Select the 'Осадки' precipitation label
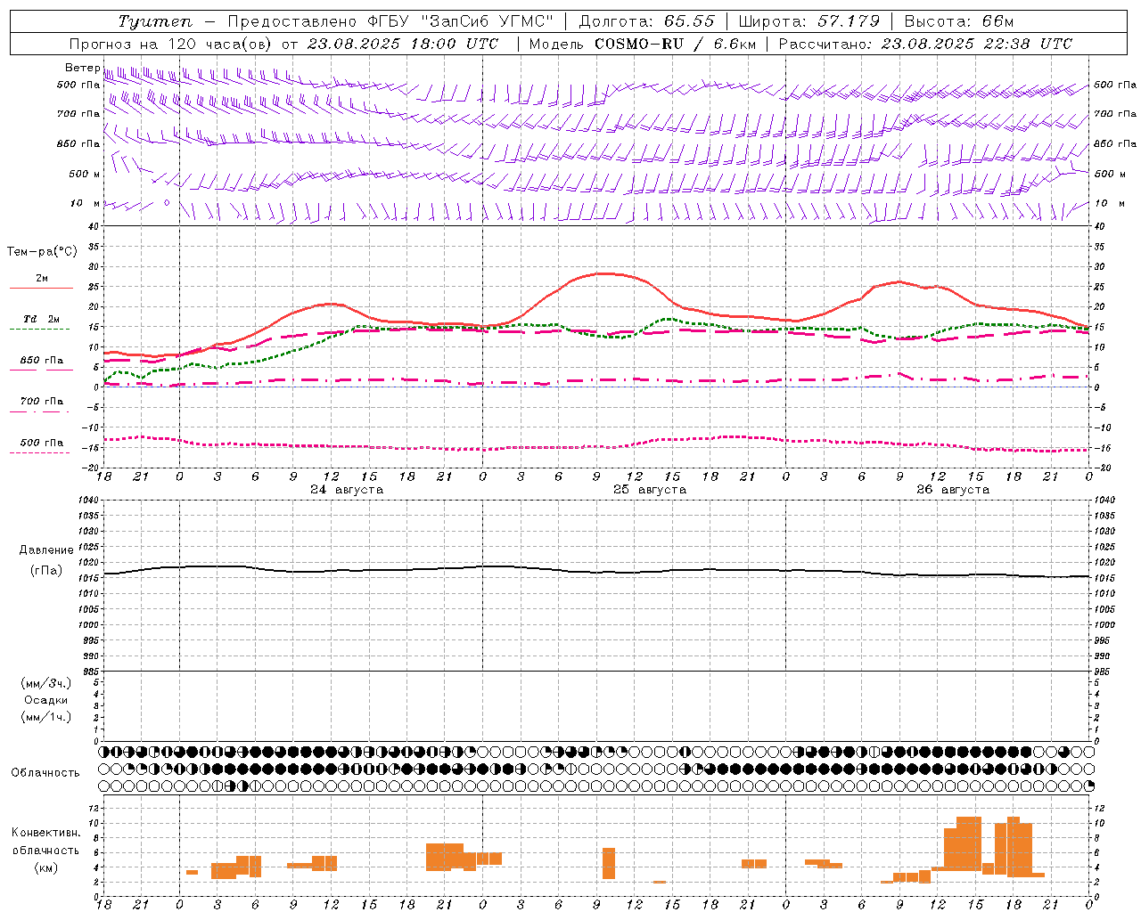This screenshot has height=912, width=1141. 46,700
